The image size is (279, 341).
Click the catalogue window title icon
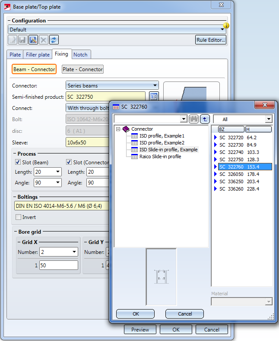click(x=116, y=107)
